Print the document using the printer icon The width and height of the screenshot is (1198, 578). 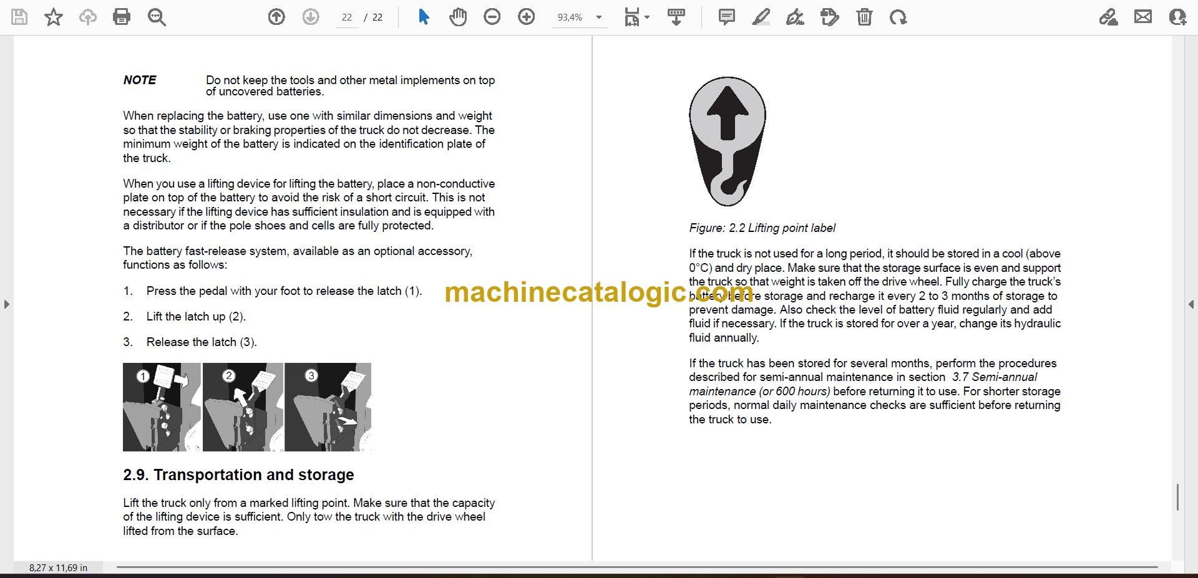pos(122,17)
